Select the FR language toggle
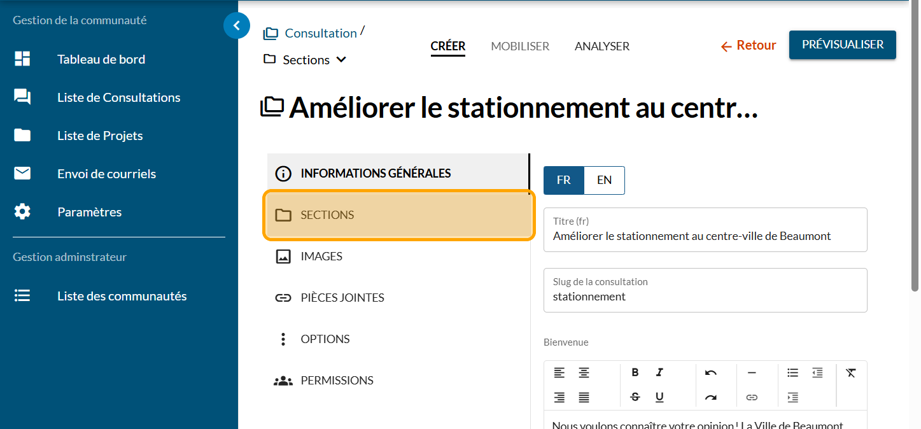The image size is (921, 429). pos(563,180)
